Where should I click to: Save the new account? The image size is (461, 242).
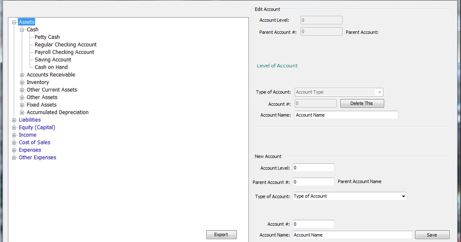[432, 234]
